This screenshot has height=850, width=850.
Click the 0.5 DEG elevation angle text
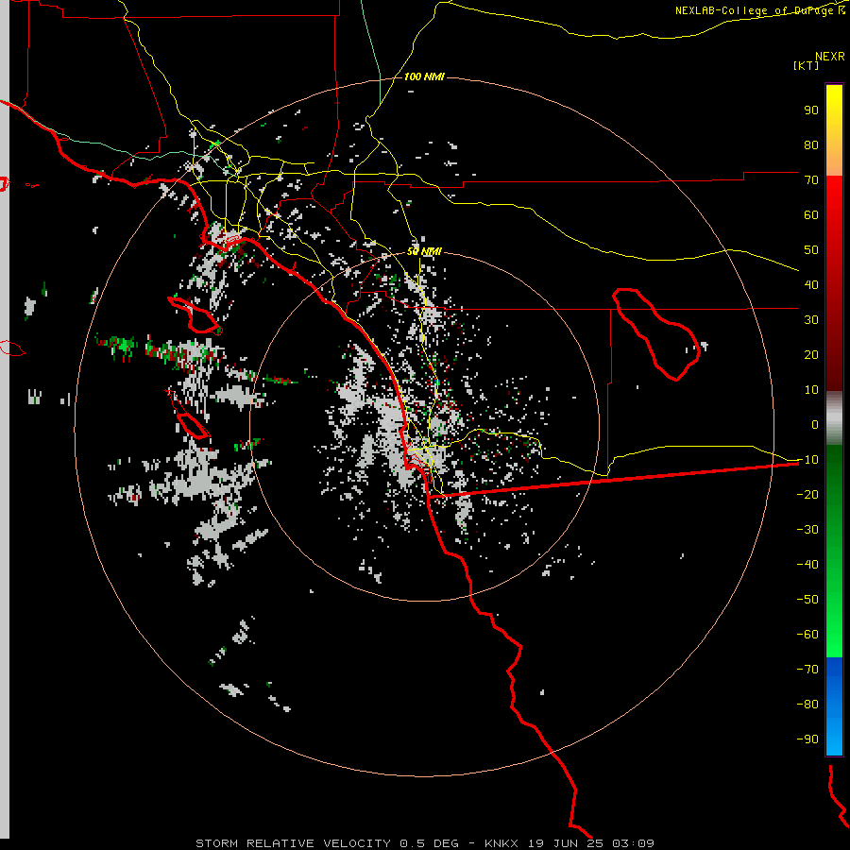click(429, 843)
